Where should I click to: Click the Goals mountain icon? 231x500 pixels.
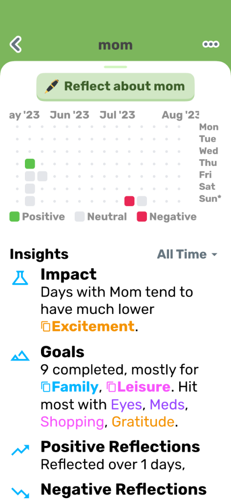tap(20, 355)
